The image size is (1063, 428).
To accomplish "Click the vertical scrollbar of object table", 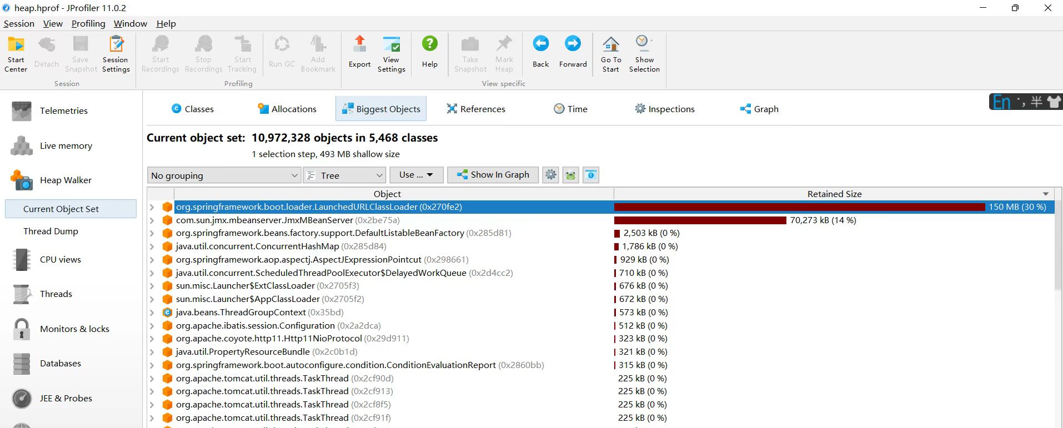I will pyautogui.click(x=1059, y=244).
